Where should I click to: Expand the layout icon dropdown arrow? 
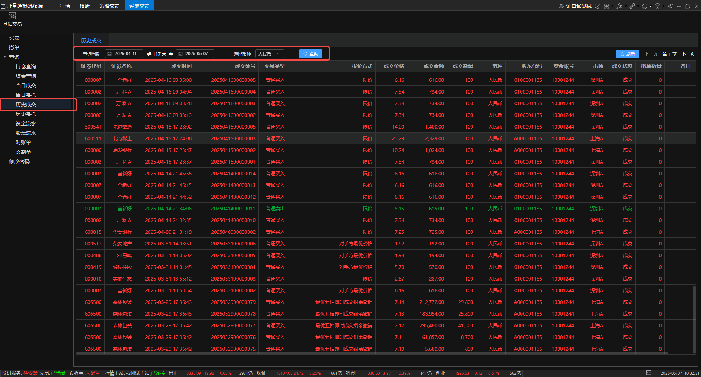[x=612, y=7]
